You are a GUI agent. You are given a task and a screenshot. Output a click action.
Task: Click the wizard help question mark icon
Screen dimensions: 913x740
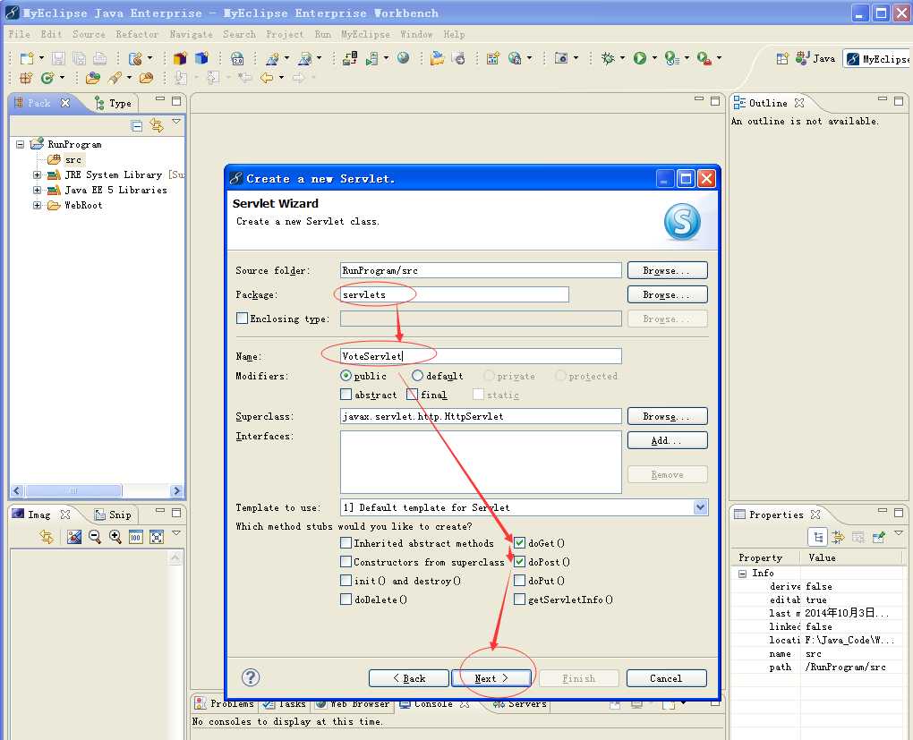click(x=251, y=677)
